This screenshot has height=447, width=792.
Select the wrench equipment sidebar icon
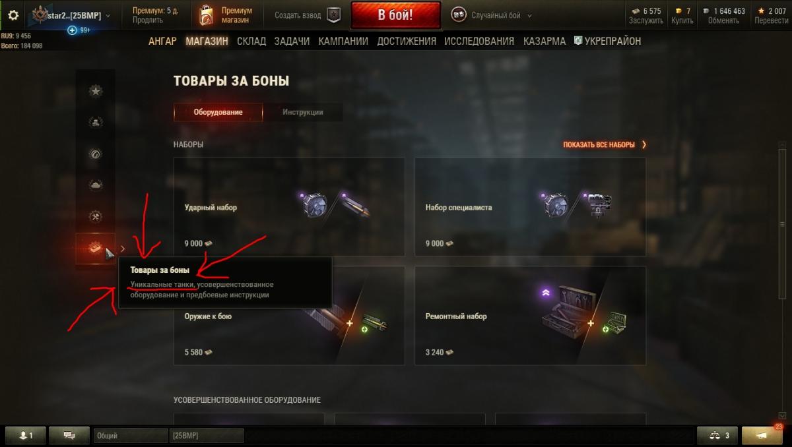(96, 217)
